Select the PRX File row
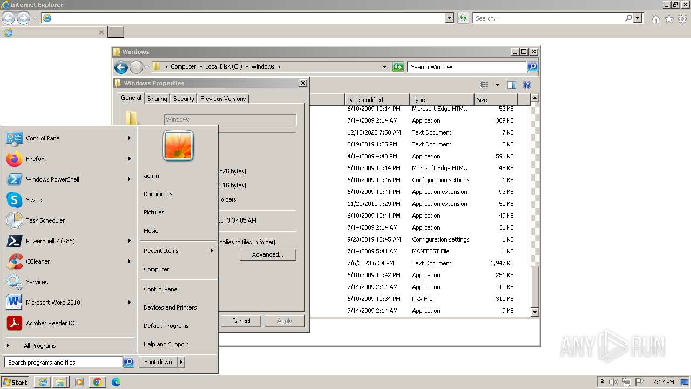Viewport: 691px width, 389px height. tap(421, 299)
